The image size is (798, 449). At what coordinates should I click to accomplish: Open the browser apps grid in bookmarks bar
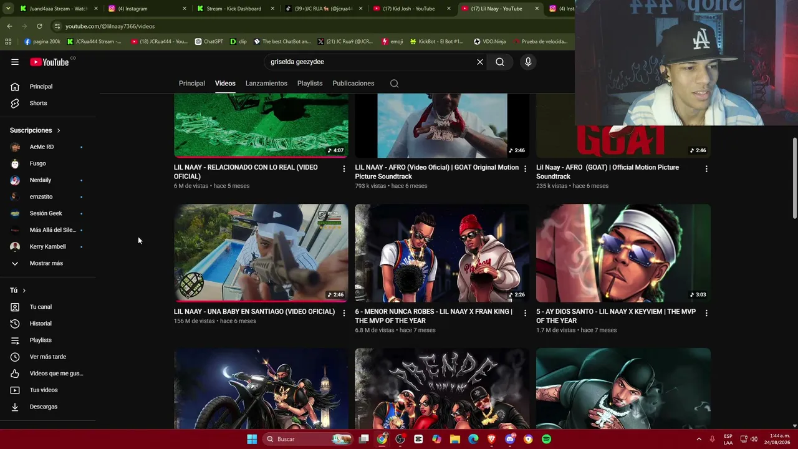pos(8,42)
